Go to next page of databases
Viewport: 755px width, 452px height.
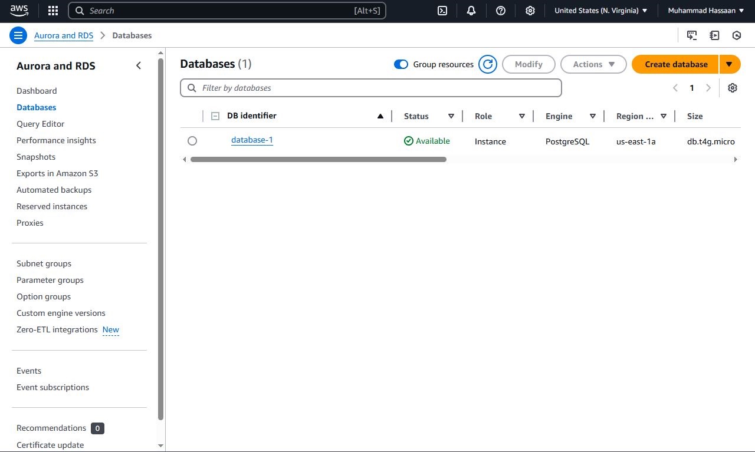coord(708,88)
